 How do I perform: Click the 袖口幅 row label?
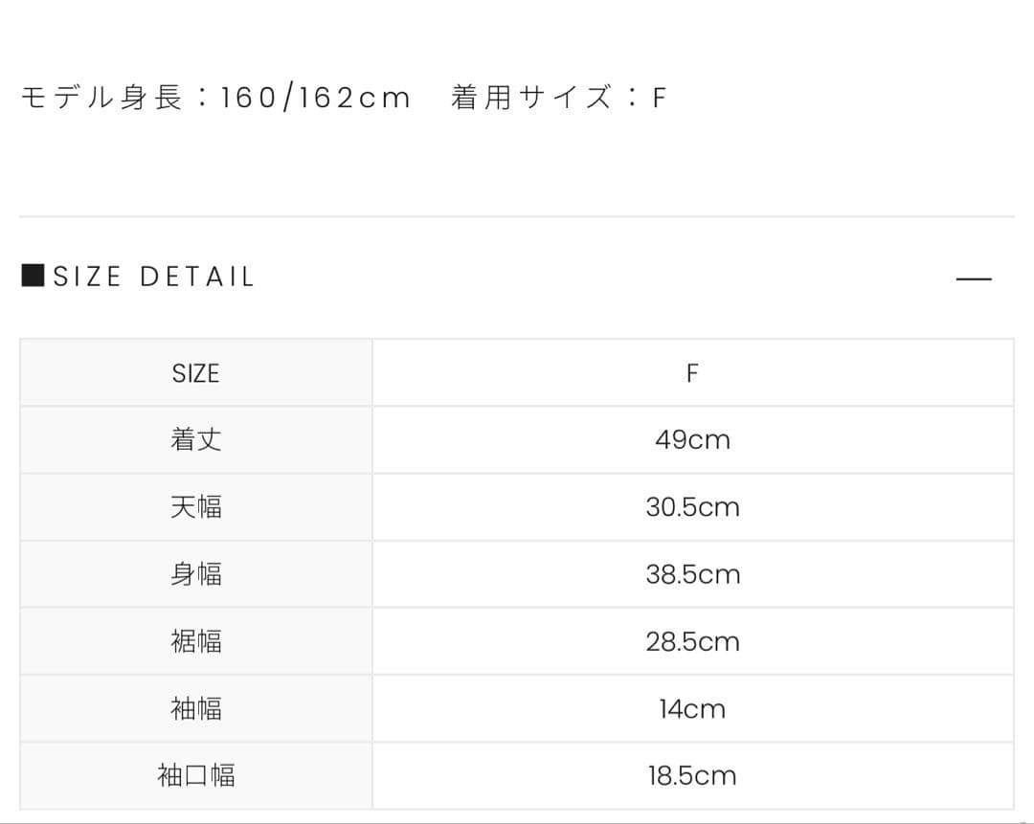point(196,775)
